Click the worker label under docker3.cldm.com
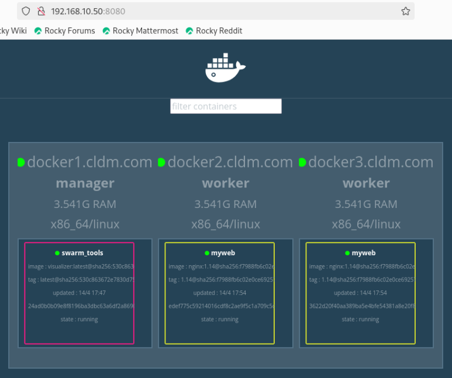This screenshot has height=378, width=452. tap(366, 183)
